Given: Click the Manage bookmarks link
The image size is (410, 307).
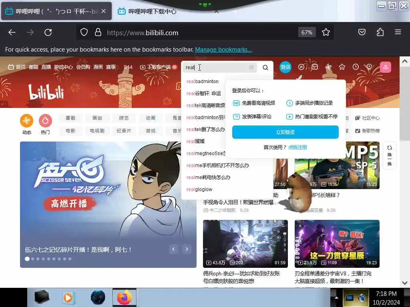Looking at the screenshot, I should (x=223, y=49).
